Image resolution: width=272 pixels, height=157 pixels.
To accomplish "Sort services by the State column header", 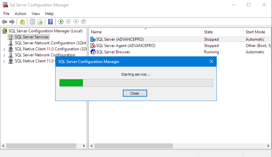I will [x=208, y=32].
